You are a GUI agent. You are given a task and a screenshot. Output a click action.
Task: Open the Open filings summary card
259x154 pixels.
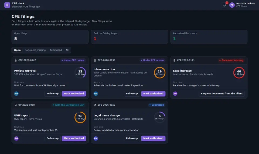50,37
